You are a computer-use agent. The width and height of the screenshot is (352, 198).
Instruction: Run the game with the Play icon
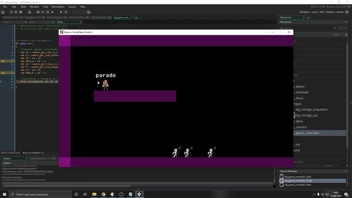click(x=43, y=12)
